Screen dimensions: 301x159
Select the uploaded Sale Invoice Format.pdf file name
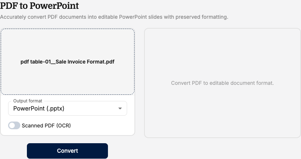tap(67, 62)
